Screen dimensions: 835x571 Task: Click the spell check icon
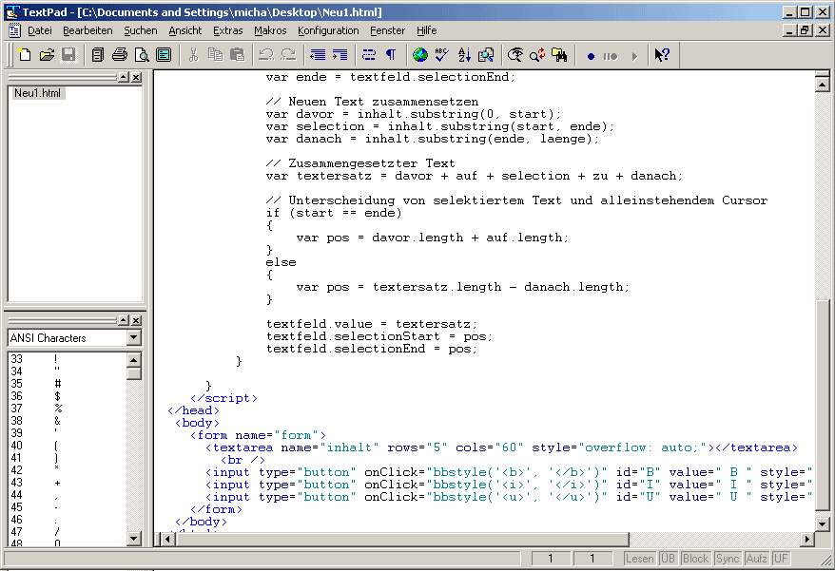[x=441, y=55]
